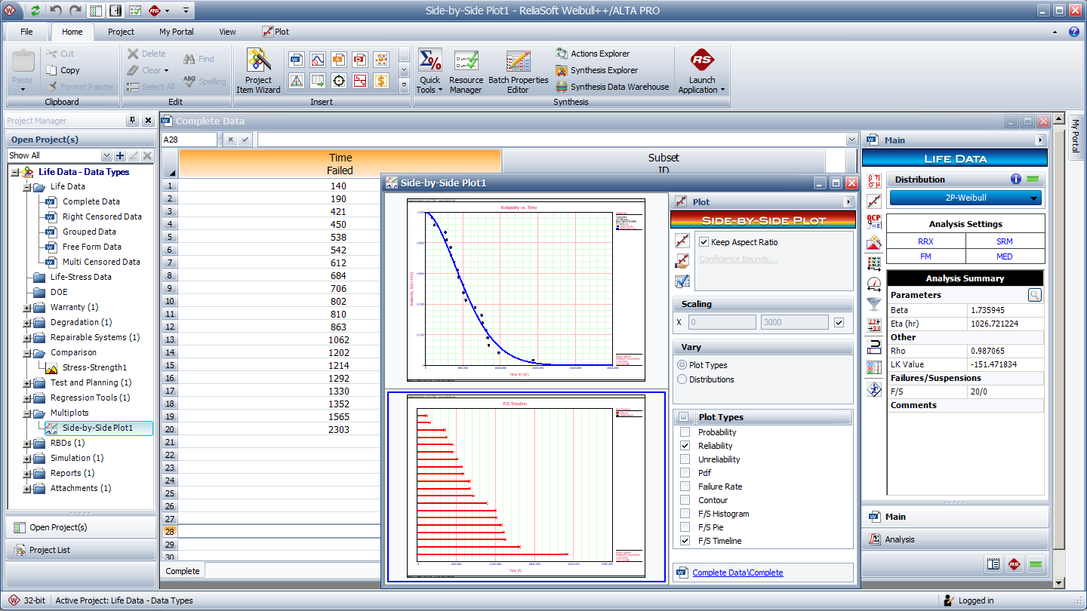Image resolution: width=1087 pixels, height=611 pixels.
Task: Uncheck Keep Aspect Ratio checkbox
Action: [704, 242]
